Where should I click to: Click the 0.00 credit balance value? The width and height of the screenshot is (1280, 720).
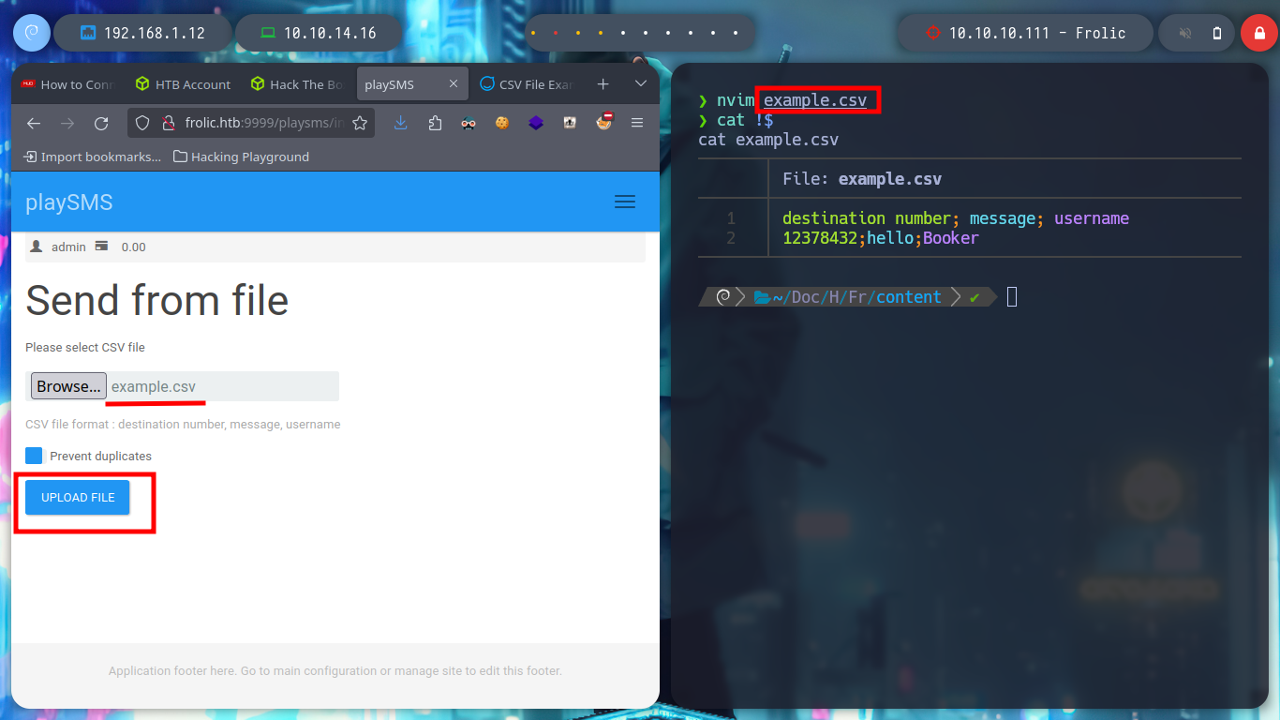click(133, 247)
